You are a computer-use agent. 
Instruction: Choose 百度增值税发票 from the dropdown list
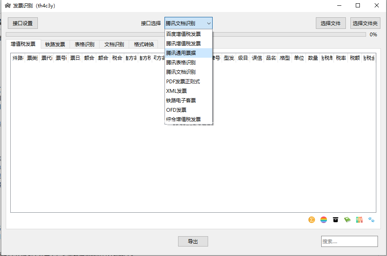(188, 34)
